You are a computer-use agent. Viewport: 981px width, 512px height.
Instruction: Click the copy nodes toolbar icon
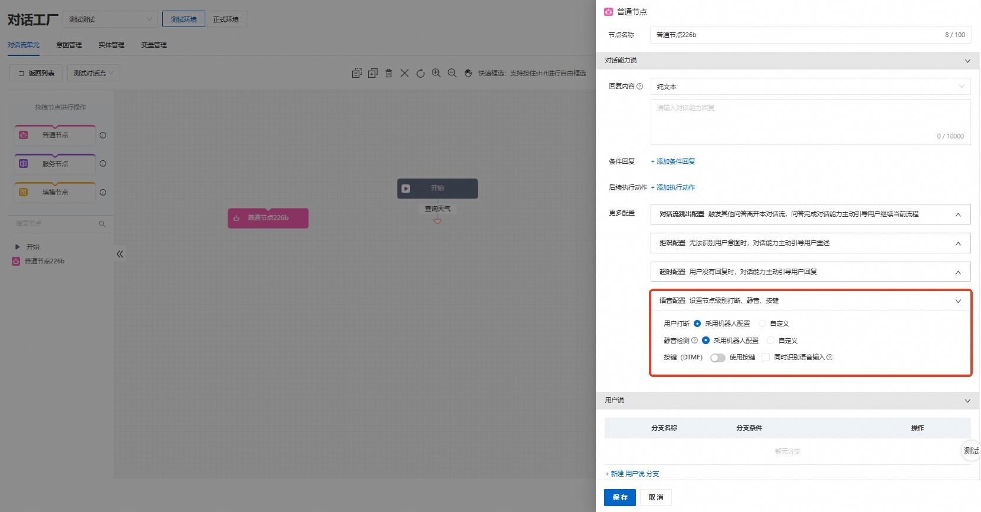click(356, 73)
